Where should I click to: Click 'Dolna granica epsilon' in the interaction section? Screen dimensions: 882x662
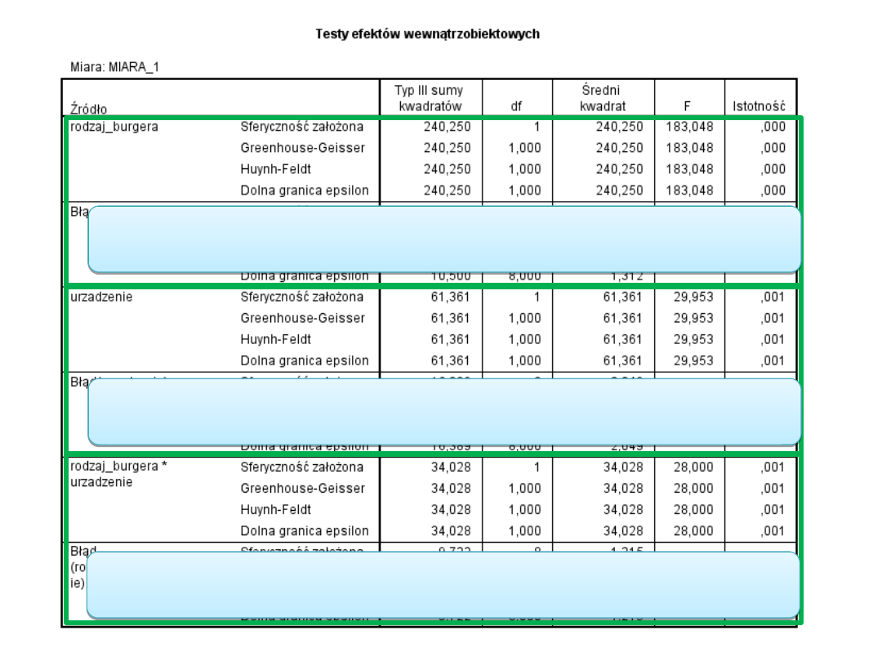304,530
